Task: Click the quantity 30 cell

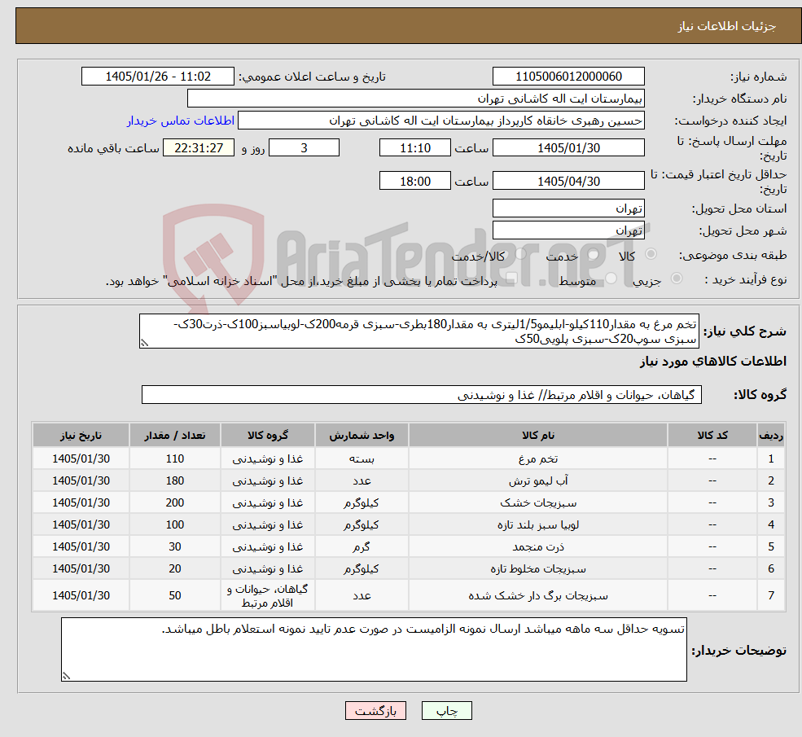Action: click(x=175, y=546)
